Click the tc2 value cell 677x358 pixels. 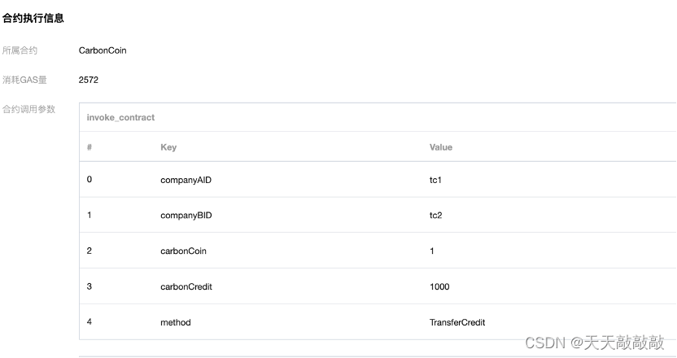[435, 216]
